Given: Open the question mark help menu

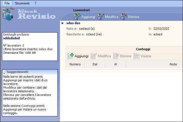Looking at the screenshot, I should (x=36, y=3).
